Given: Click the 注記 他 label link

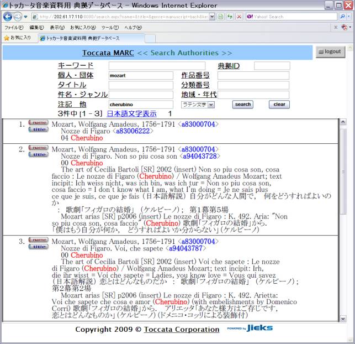Looking at the screenshot, I should click(x=72, y=105).
